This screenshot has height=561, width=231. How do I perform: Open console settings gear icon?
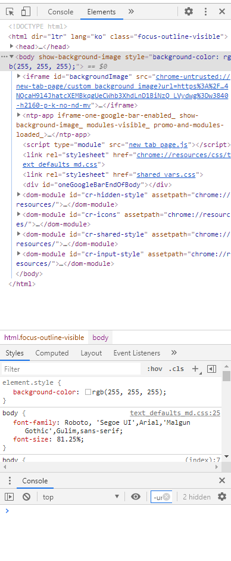[x=222, y=496]
